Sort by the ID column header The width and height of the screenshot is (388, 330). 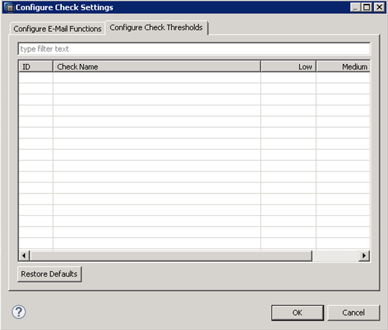pos(36,67)
